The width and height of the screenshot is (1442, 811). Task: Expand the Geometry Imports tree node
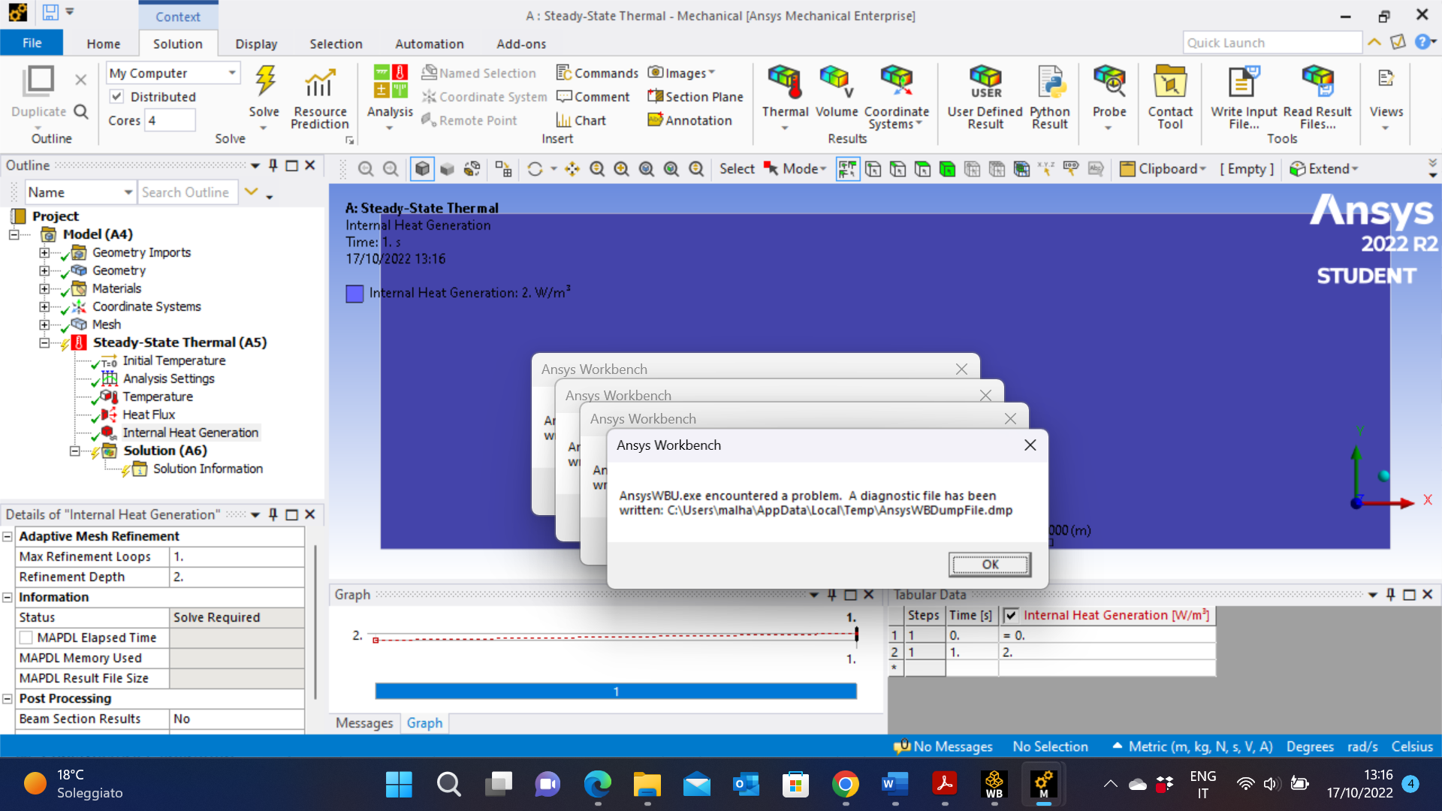point(44,253)
